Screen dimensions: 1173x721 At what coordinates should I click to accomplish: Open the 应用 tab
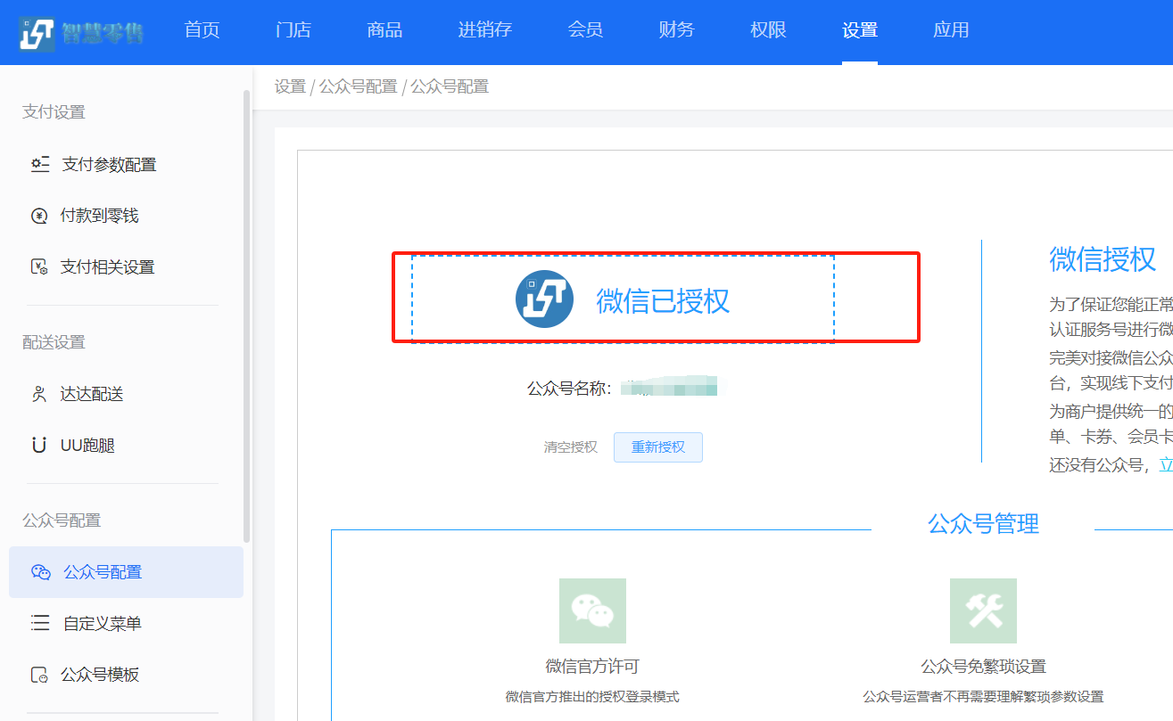(x=951, y=30)
